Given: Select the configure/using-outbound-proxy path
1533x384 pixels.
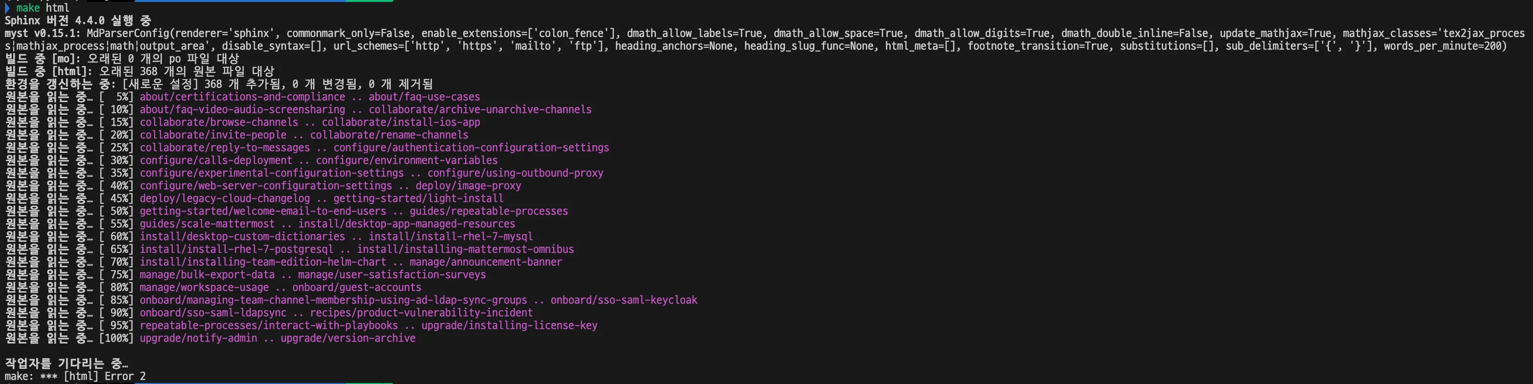Looking at the screenshot, I should (515, 173).
